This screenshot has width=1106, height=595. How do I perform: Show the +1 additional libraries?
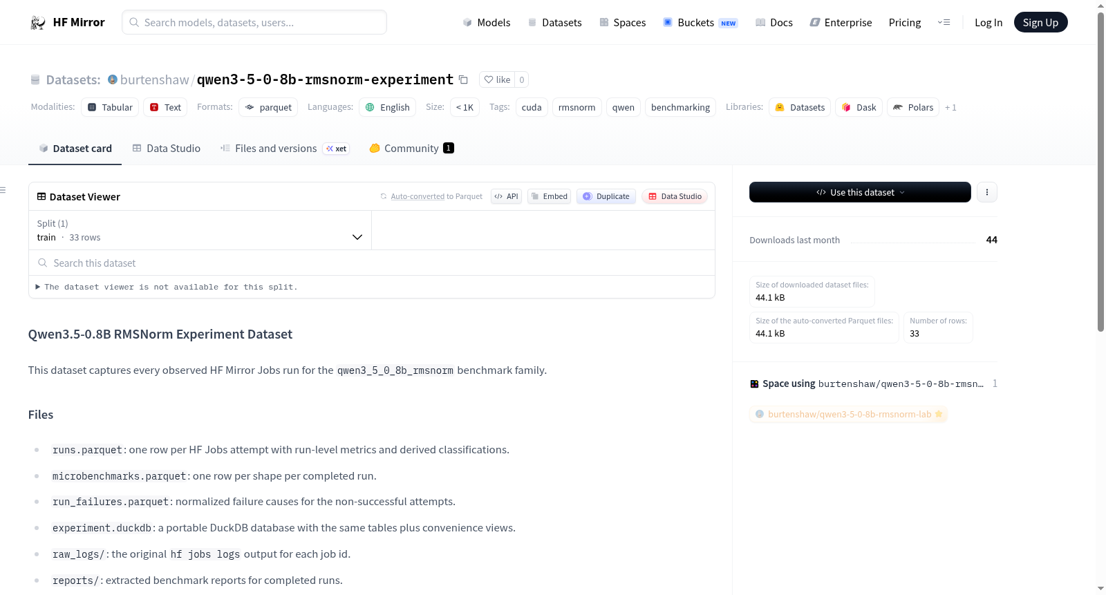950,108
